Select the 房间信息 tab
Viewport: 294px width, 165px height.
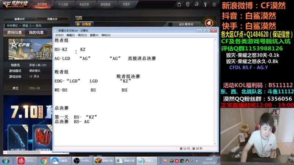tap(14, 33)
